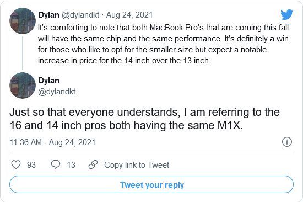303x202 pixels.
Task: Like the tweet with the heart icon
Action: click(16, 164)
